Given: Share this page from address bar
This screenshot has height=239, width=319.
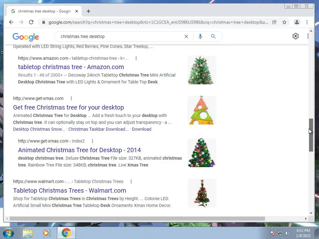Looking at the screenshot, I should click(x=274, y=22).
